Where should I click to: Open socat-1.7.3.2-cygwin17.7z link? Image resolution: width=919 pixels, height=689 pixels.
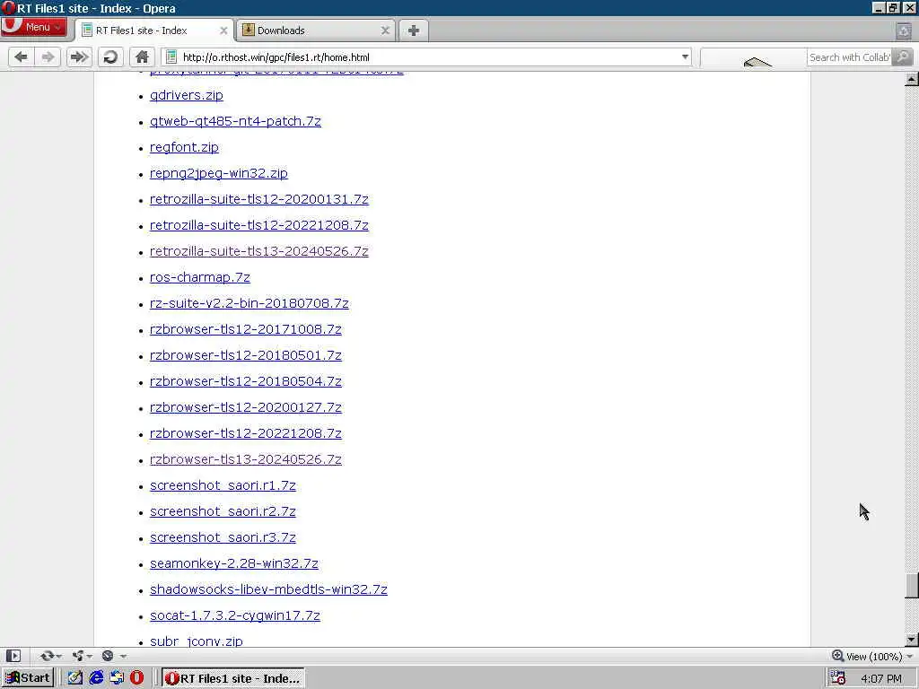tap(235, 615)
